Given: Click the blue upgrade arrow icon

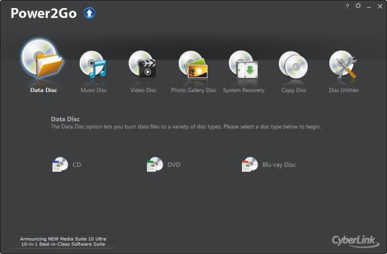Looking at the screenshot, I should [90, 13].
